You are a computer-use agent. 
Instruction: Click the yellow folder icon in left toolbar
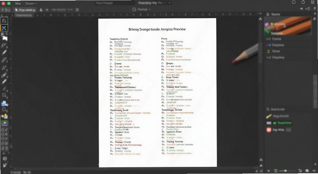pyautogui.click(x=4, y=116)
